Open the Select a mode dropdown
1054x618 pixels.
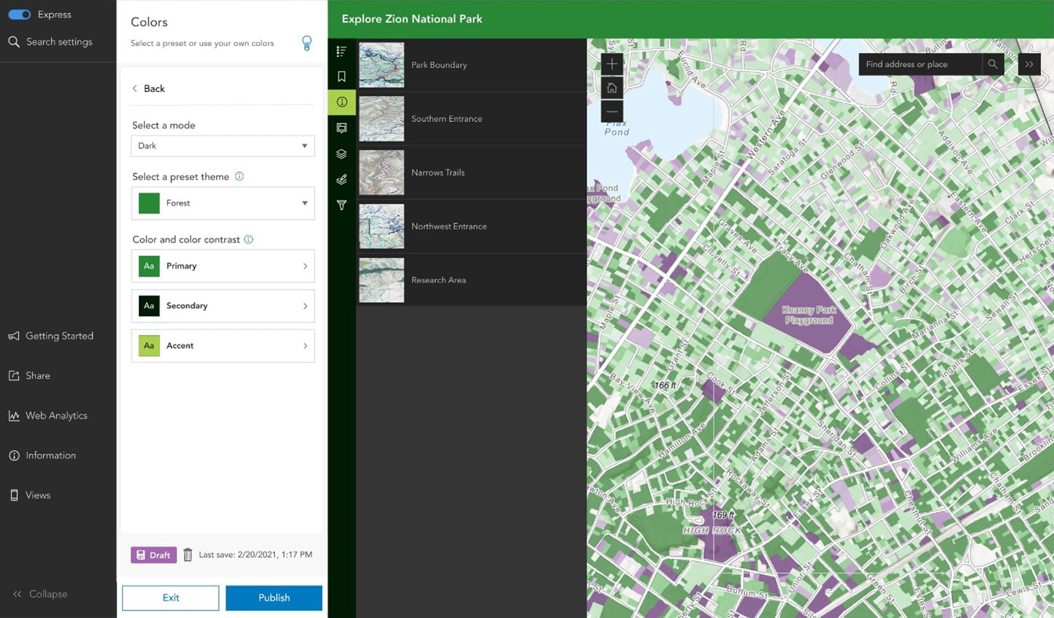223,146
